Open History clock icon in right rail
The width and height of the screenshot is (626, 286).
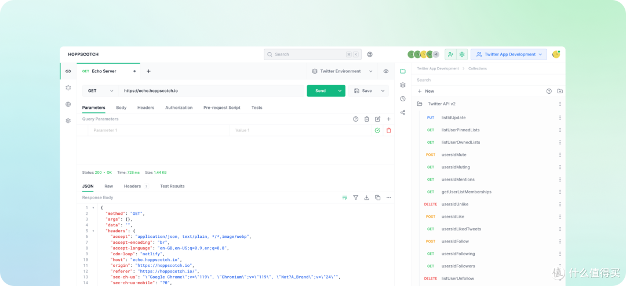(x=403, y=98)
